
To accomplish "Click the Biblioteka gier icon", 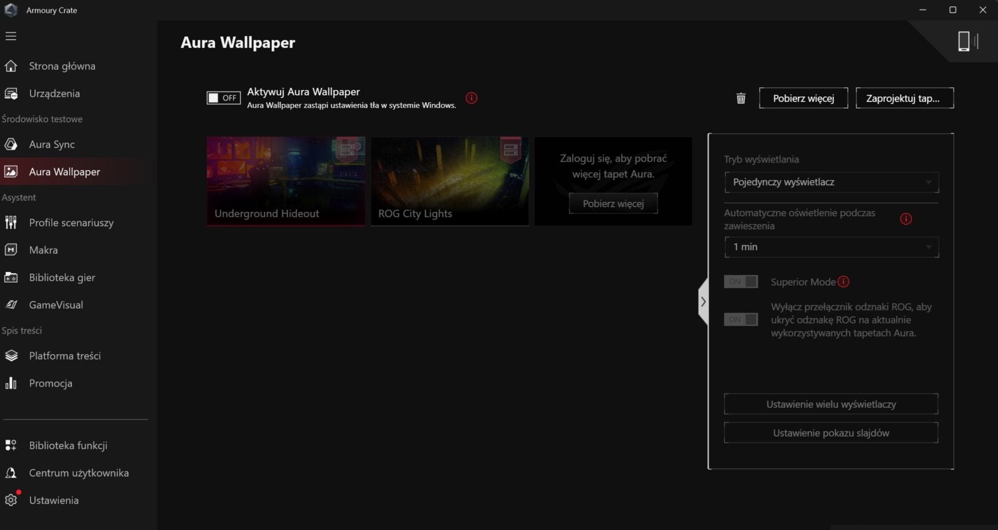I will pyautogui.click(x=11, y=277).
